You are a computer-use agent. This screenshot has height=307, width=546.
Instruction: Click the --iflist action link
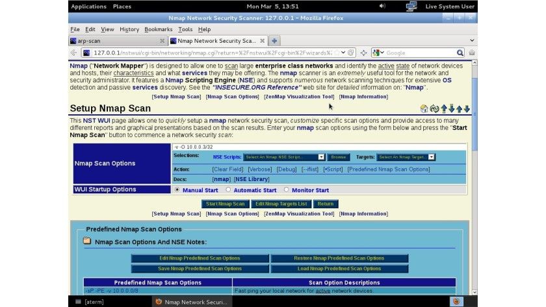(310, 169)
